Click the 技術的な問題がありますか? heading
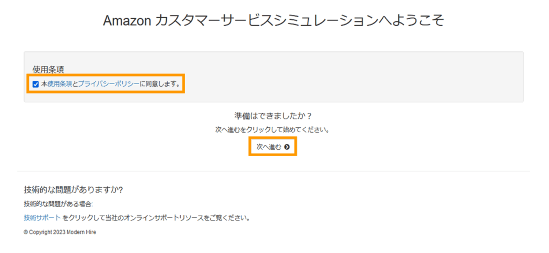Screen dimensions: 549x253 pos(73,190)
